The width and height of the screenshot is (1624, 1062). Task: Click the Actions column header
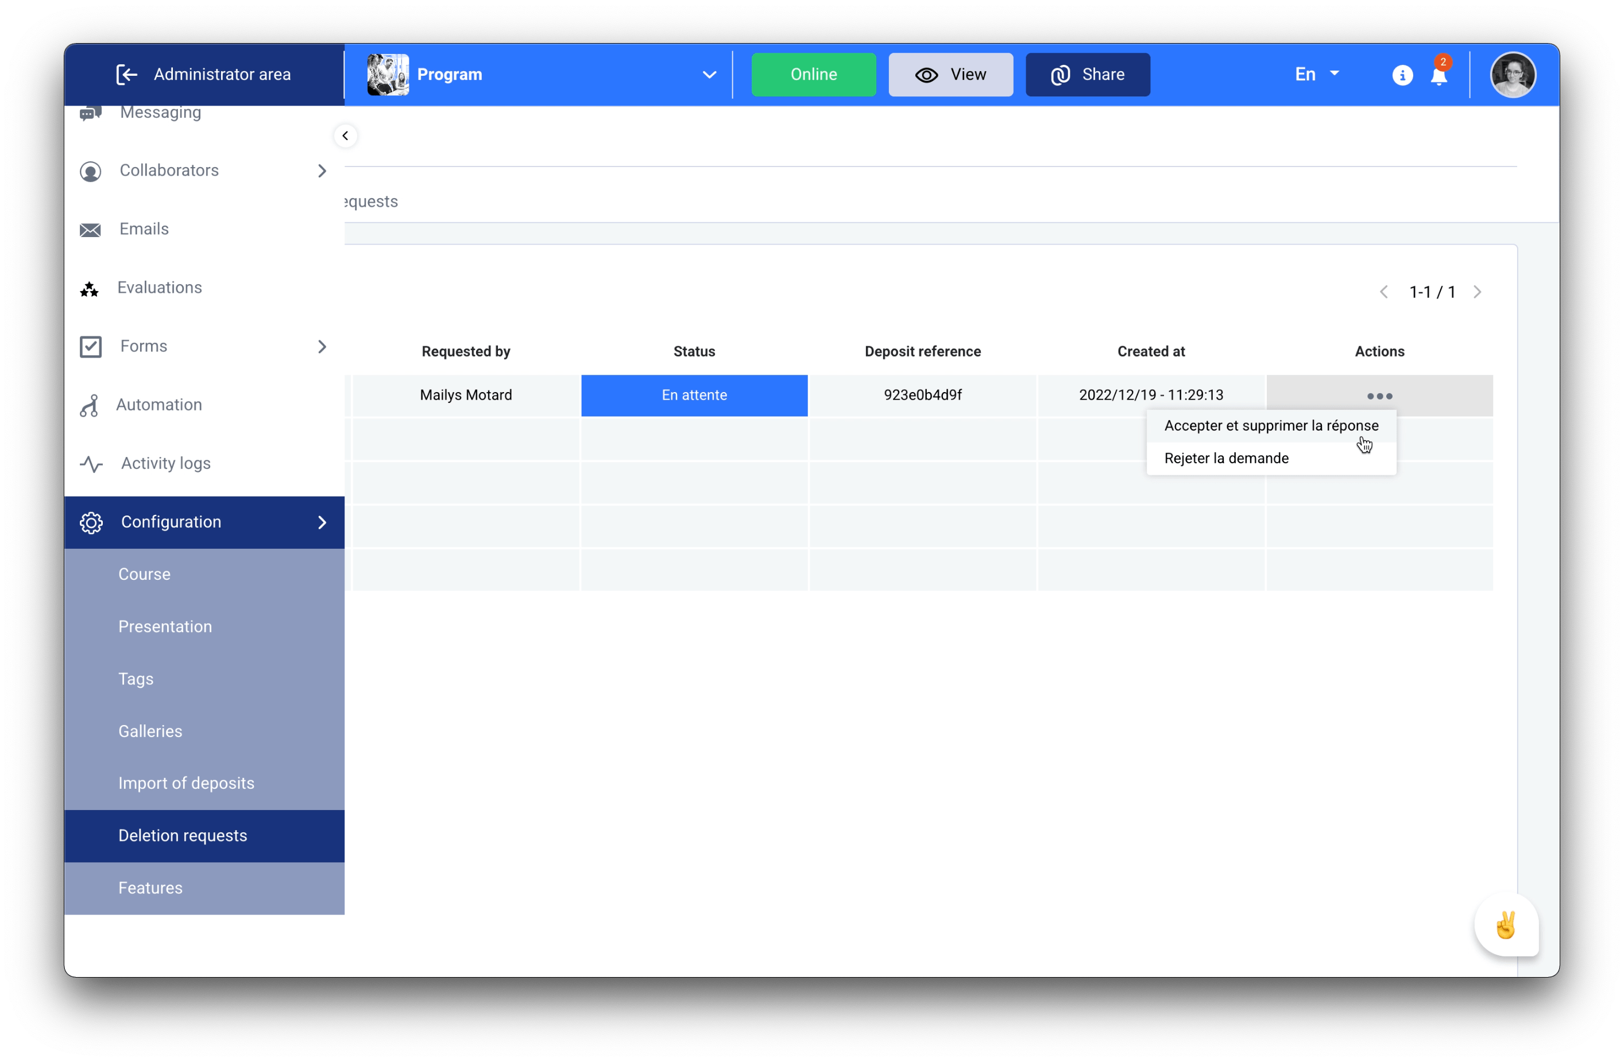pos(1380,352)
